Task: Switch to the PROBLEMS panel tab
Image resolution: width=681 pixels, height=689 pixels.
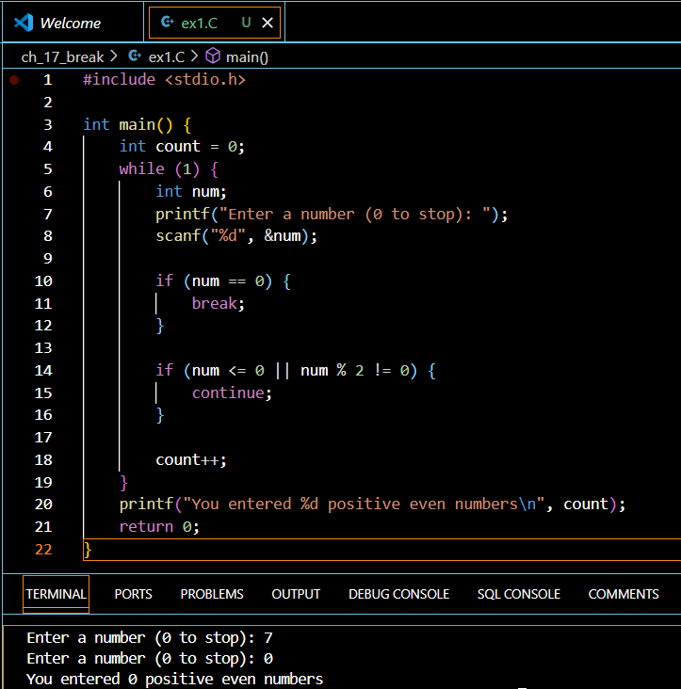Action: click(212, 594)
